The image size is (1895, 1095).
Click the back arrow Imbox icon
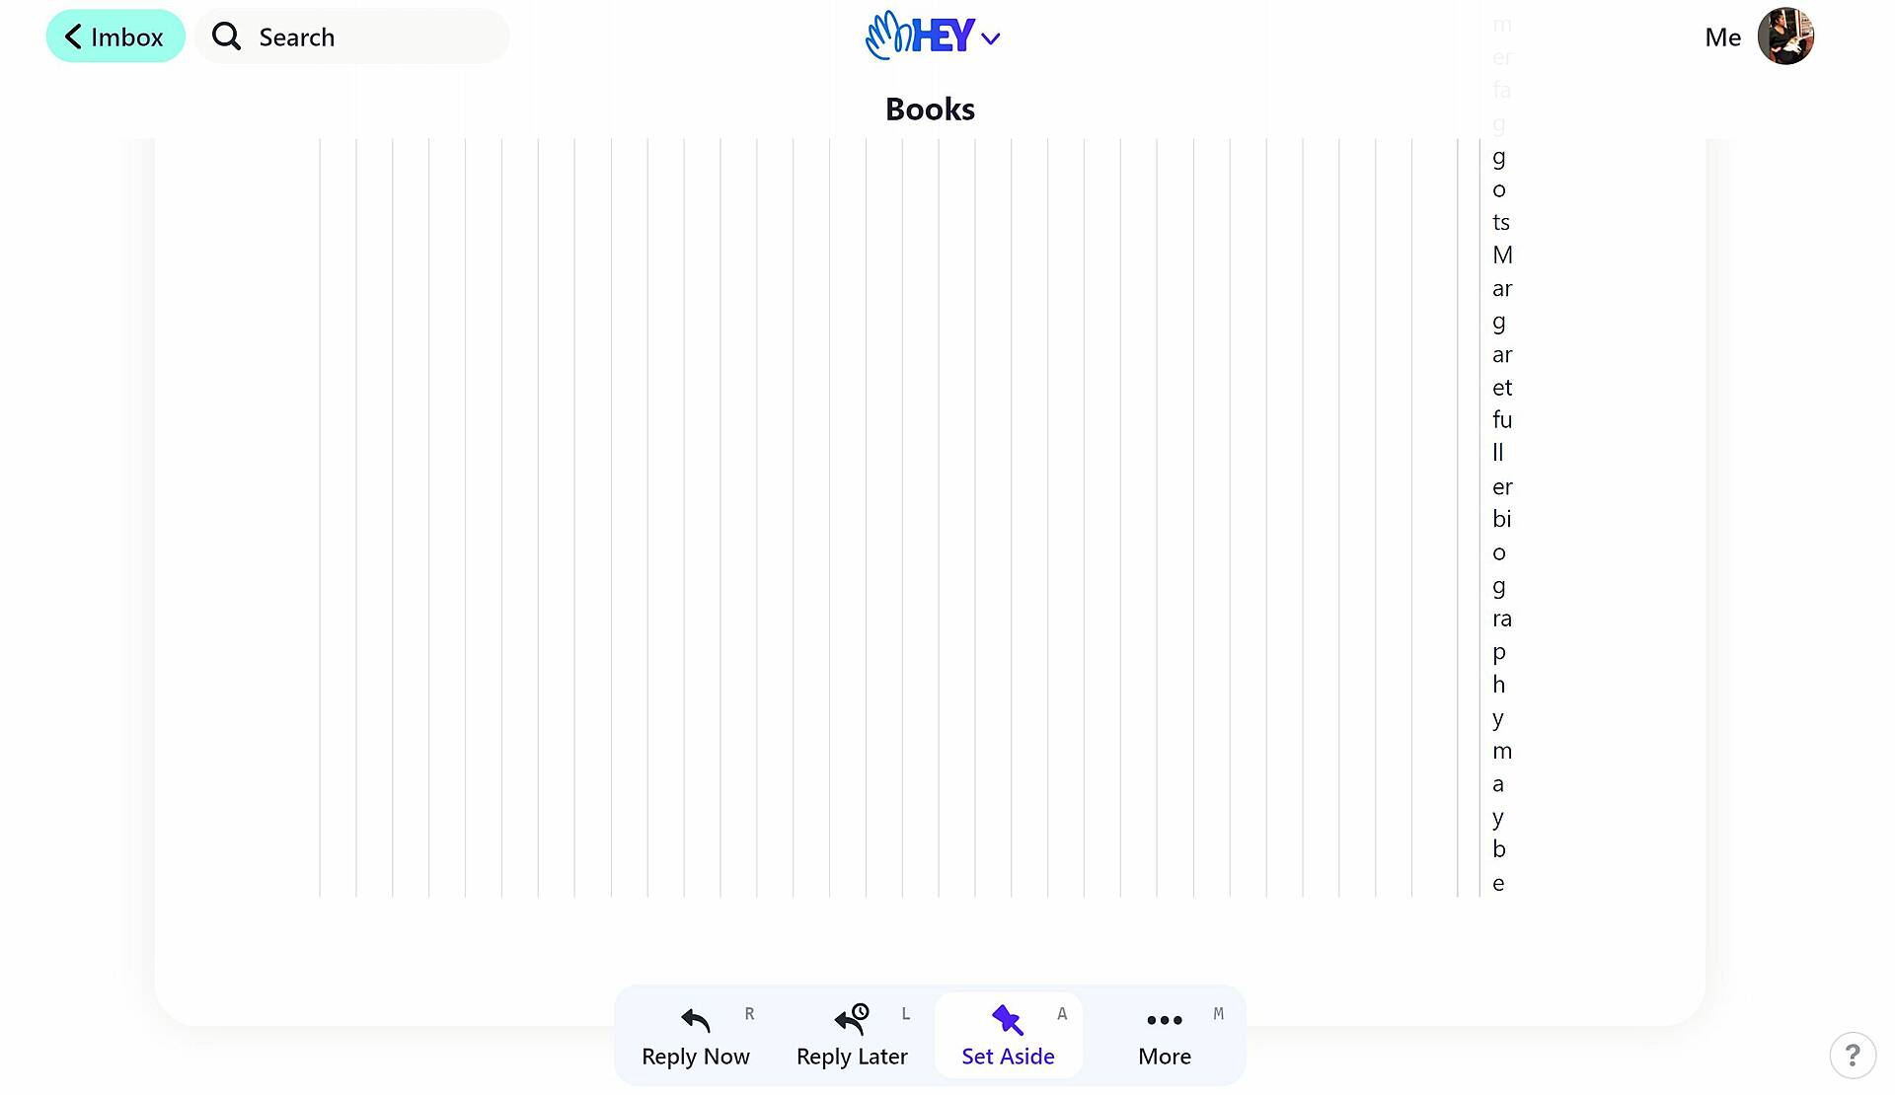(x=114, y=36)
